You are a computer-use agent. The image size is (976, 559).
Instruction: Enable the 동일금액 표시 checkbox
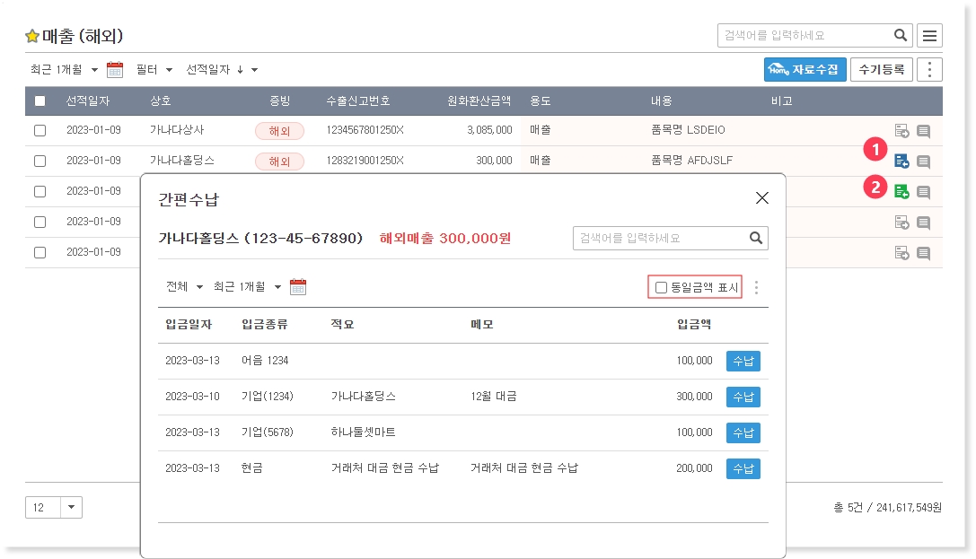[x=662, y=288]
